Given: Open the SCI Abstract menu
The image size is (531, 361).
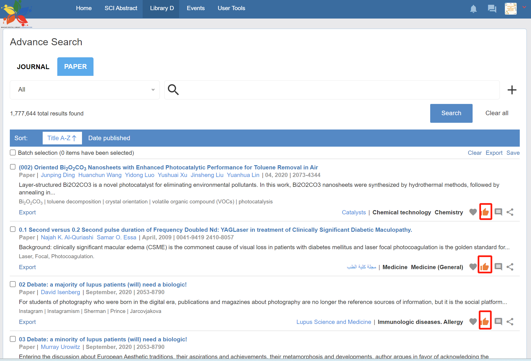Looking at the screenshot, I should [x=121, y=8].
